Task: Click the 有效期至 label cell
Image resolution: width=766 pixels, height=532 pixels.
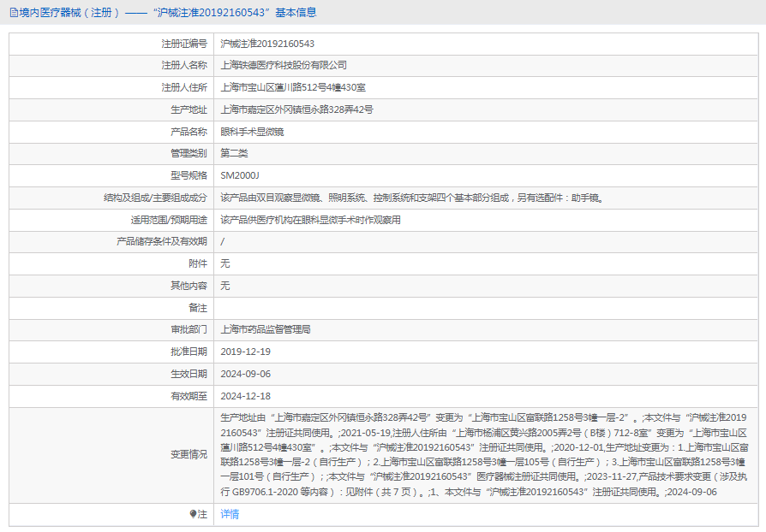Action: click(111, 397)
